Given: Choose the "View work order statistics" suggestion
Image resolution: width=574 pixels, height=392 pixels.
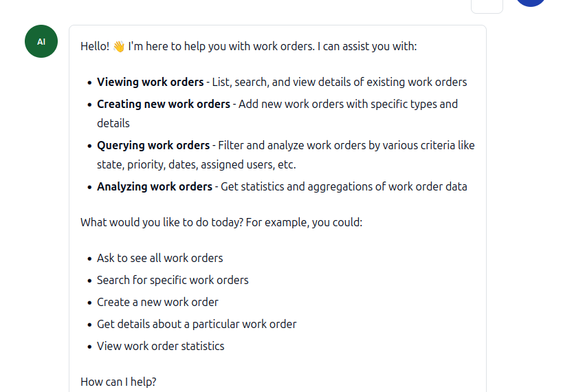Looking at the screenshot, I should tap(160, 347).
